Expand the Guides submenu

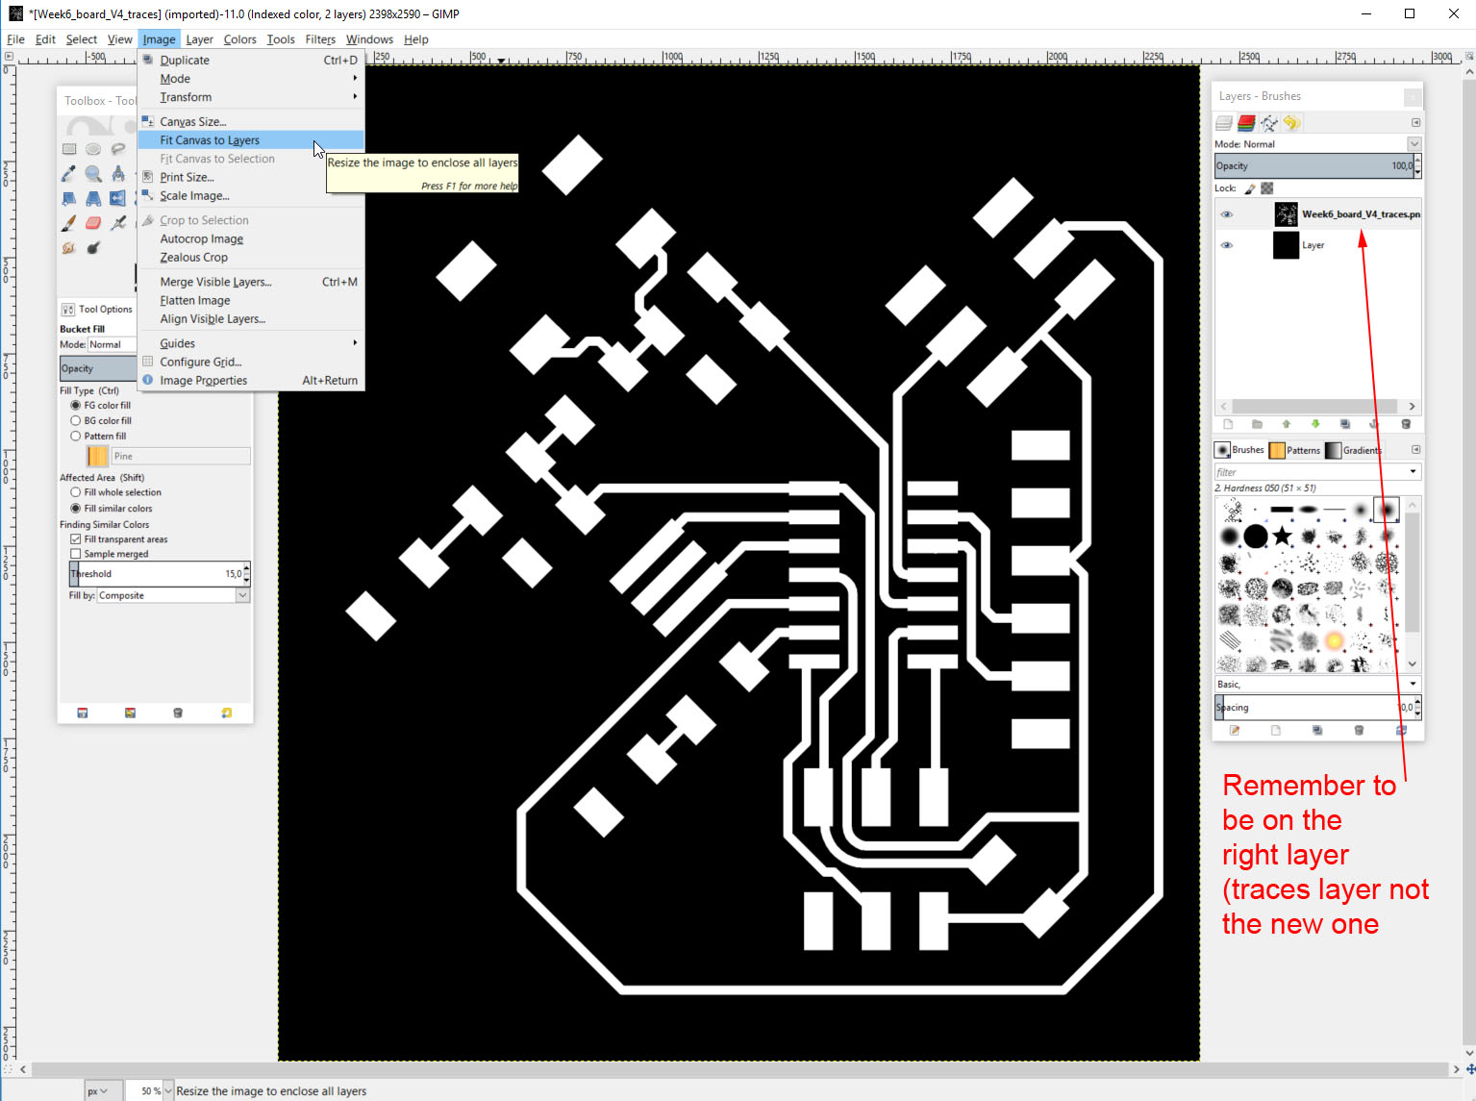[250, 343]
